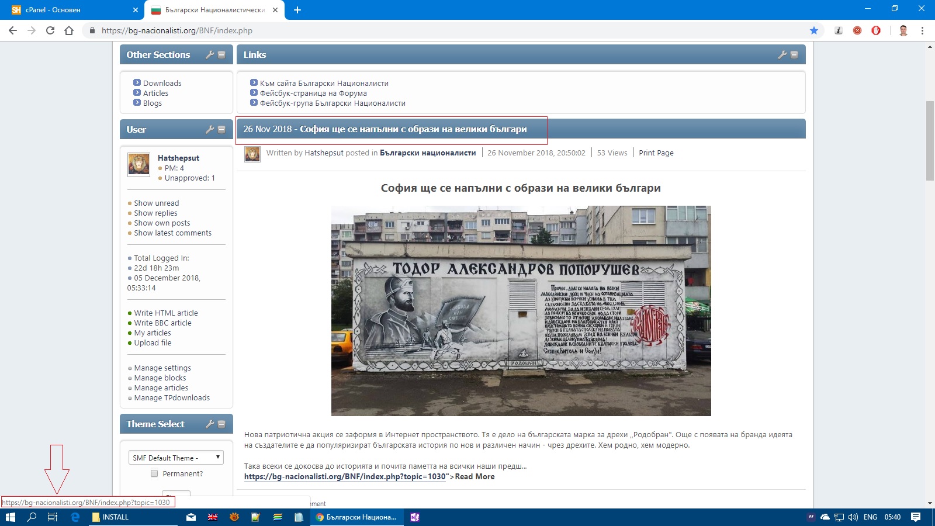935x526 pixels.
Task: Open the SMF Default Theme dropdown
Action: (x=176, y=458)
